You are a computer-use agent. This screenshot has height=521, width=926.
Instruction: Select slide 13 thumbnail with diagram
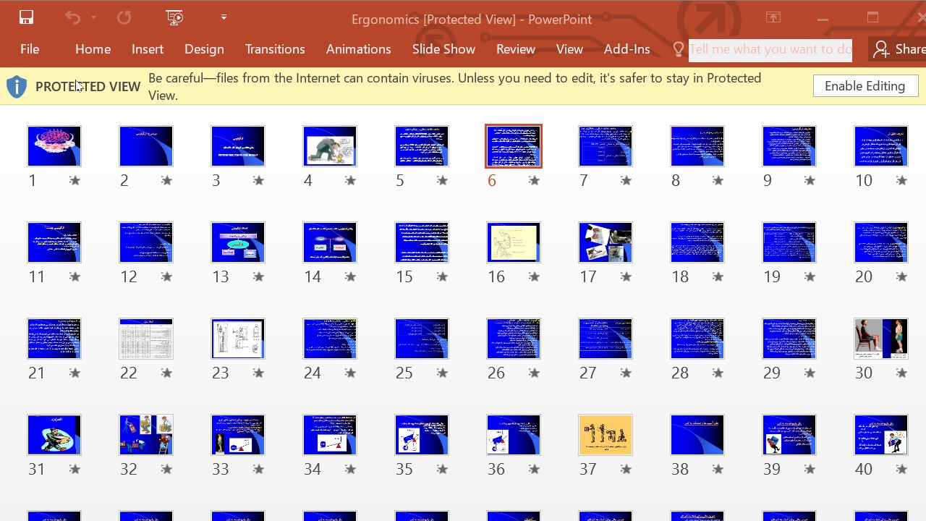pyautogui.click(x=238, y=242)
